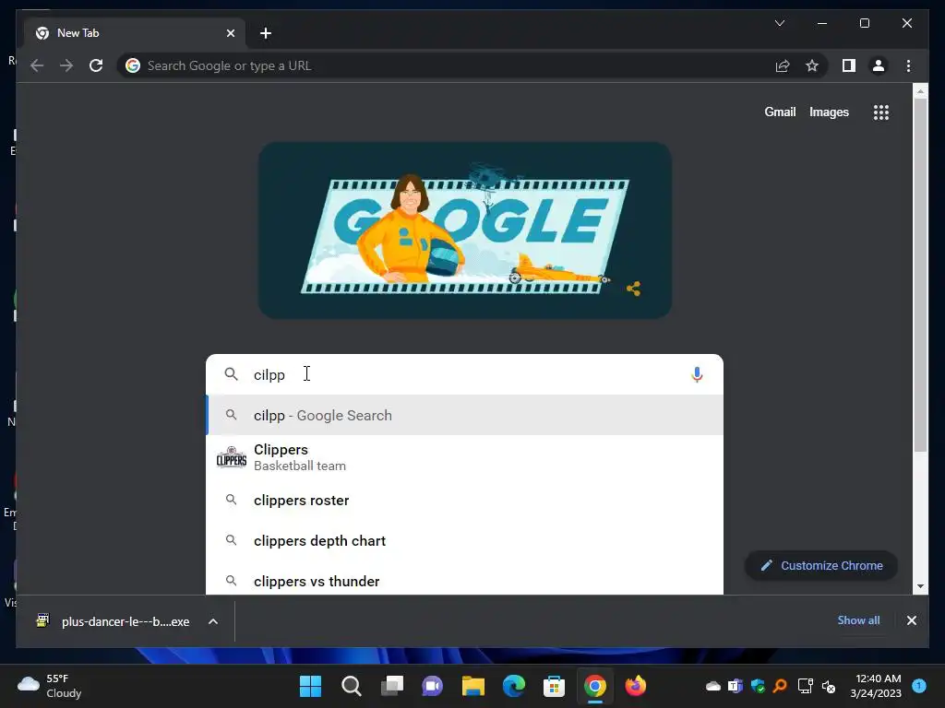Select the Clippers Basketball team suggestion
945x708 pixels.
464,457
